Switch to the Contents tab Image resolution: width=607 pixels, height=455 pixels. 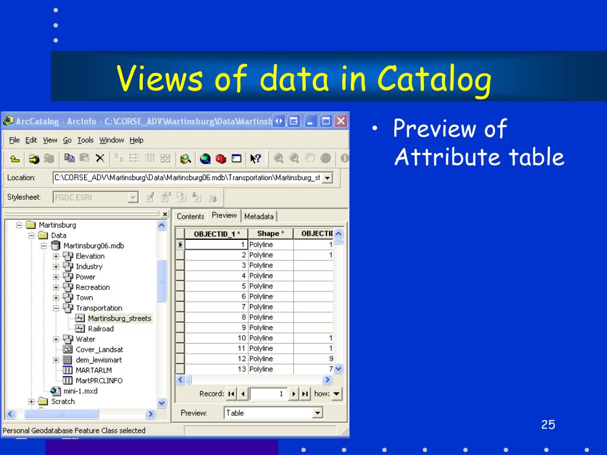point(190,217)
